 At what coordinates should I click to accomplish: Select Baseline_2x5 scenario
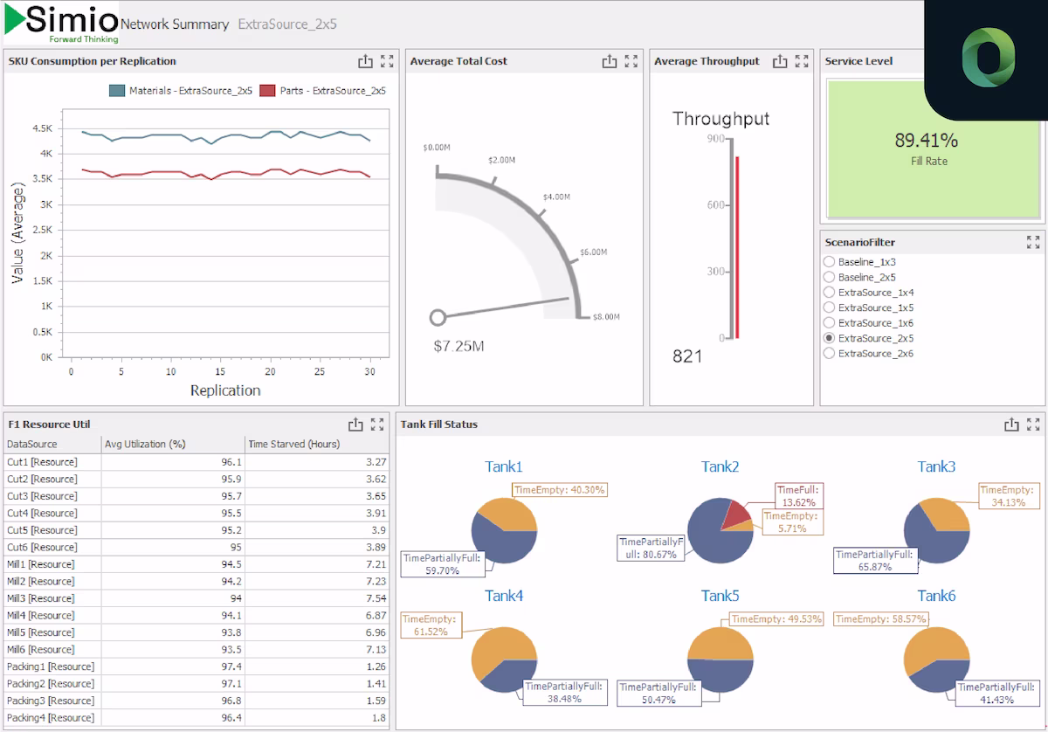[830, 277]
